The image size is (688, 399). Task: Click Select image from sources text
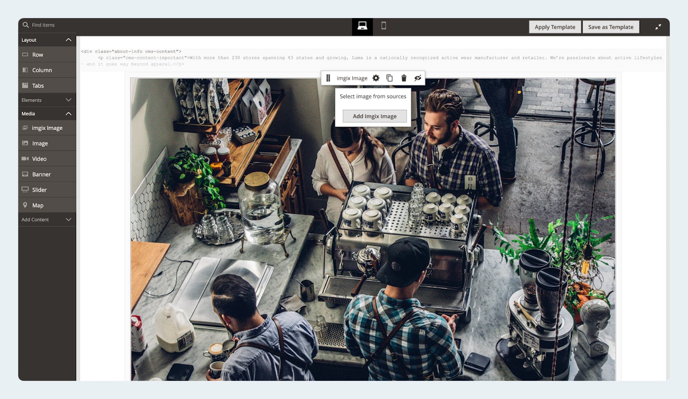(x=373, y=96)
